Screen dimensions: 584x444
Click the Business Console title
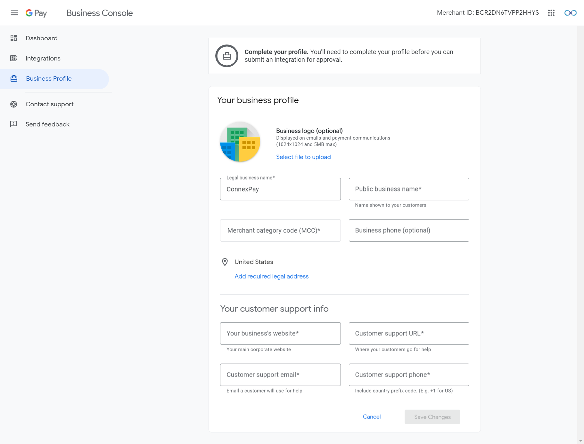point(100,13)
